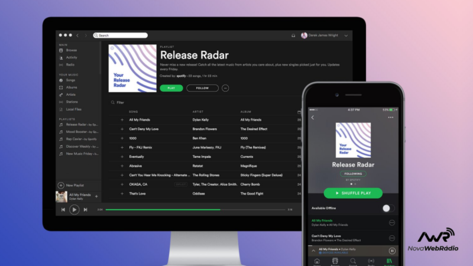Screen dimensions: 473x266
Task: Add All My Friends with plus icon
Action: tap(122, 120)
